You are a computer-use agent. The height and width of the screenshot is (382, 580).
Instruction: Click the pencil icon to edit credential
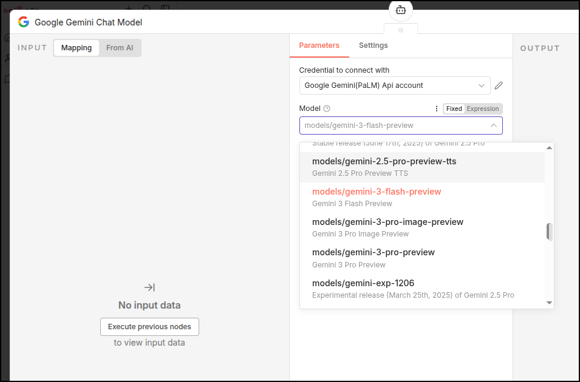click(x=499, y=85)
